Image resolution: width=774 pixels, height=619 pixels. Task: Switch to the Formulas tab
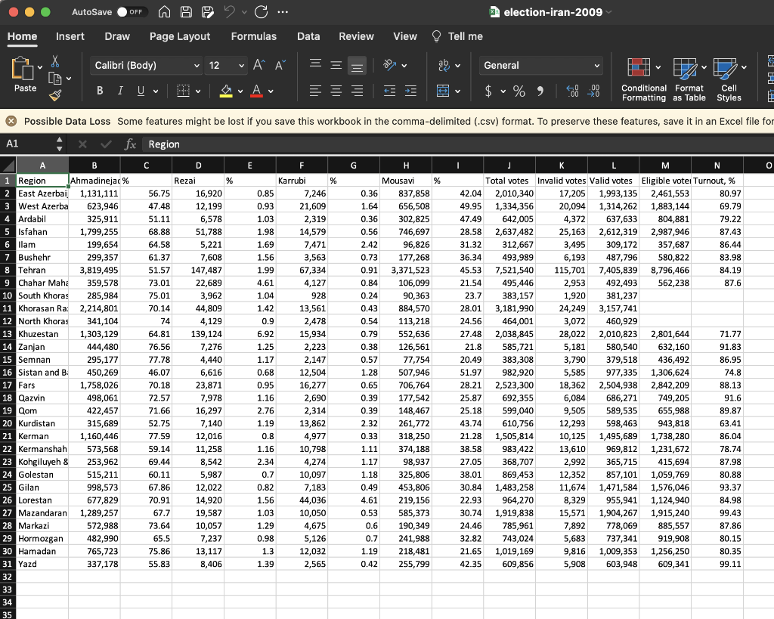pos(253,36)
